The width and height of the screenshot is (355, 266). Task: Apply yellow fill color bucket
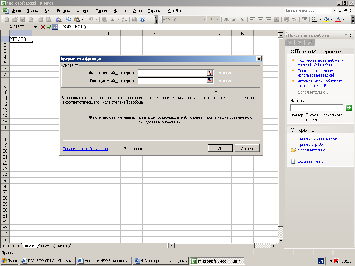pos(326,19)
